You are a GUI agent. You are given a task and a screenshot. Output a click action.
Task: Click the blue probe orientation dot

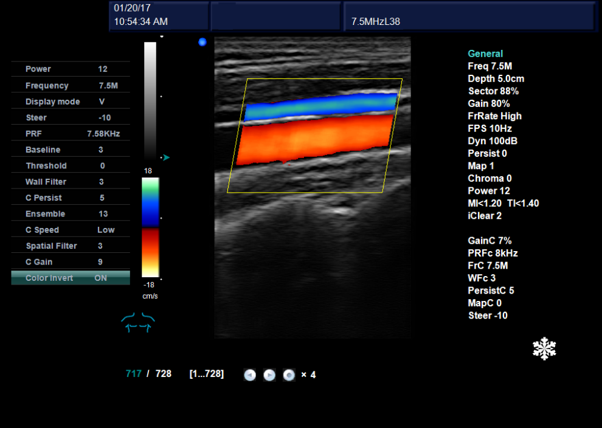(202, 42)
